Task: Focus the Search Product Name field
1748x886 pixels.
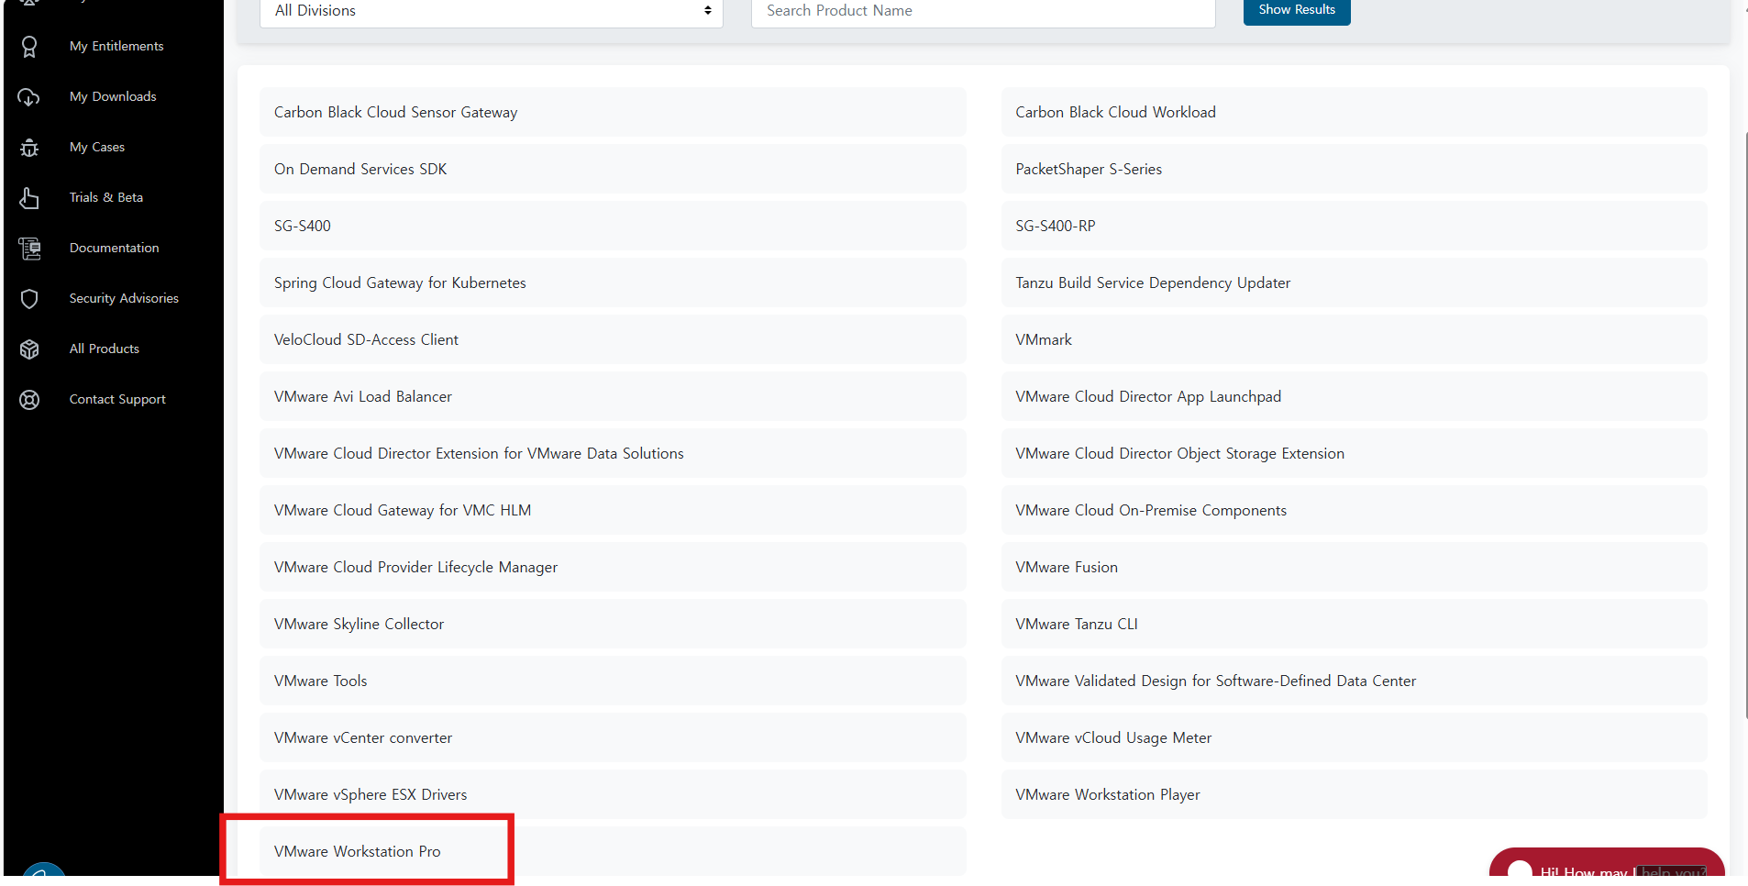Action: 983,12
